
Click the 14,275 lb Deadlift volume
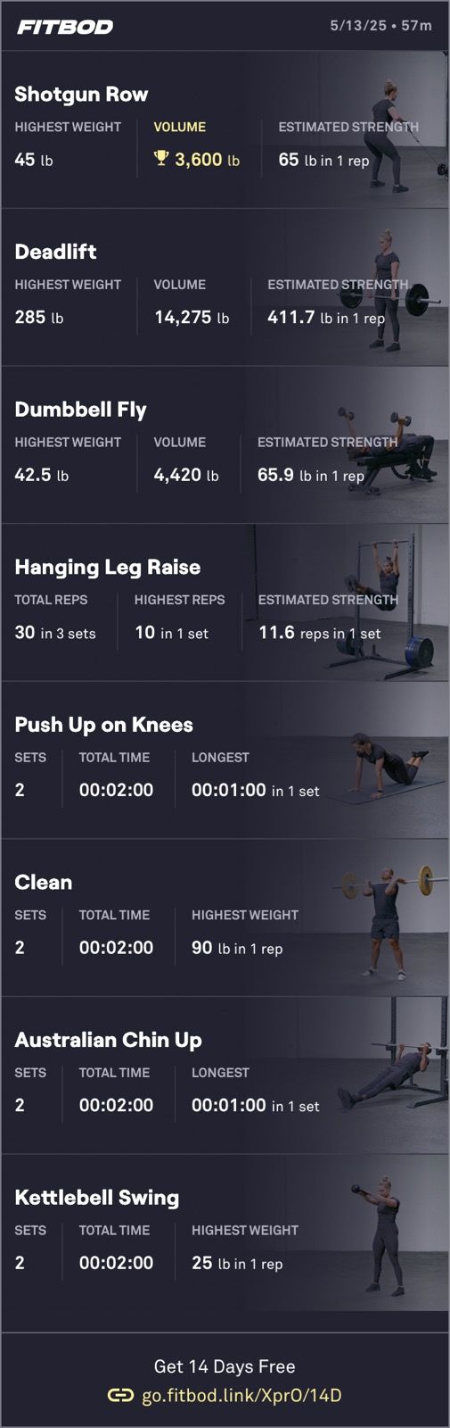[x=192, y=317]
